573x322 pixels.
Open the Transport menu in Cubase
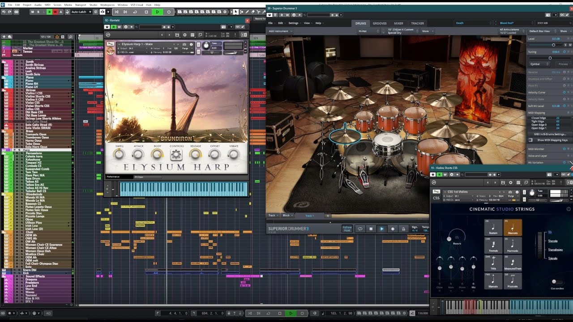81,5
